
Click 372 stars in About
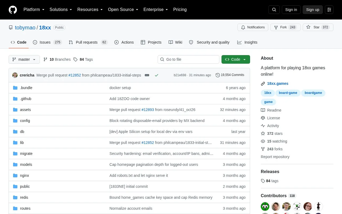[x=272, y=133]
